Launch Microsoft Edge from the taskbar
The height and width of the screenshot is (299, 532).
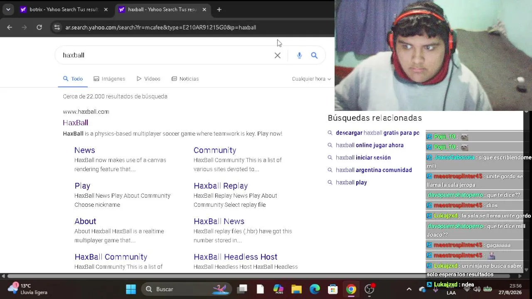(315, 289)
